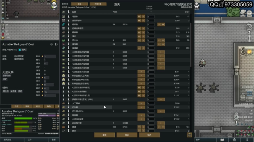The width and height of the screenshot is (254, 142).
Task: Click the 啤酒 beer bottles icon
Action: point(64,127)
